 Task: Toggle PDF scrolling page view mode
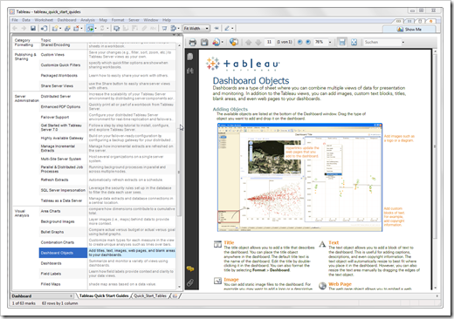pyautogui.click(x=342, y=42)
